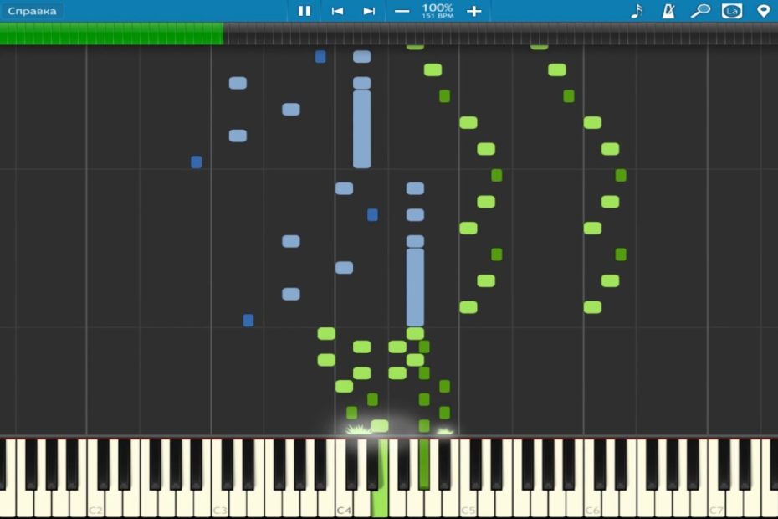Click the bookmark marker pin icon

coord(763,11)
